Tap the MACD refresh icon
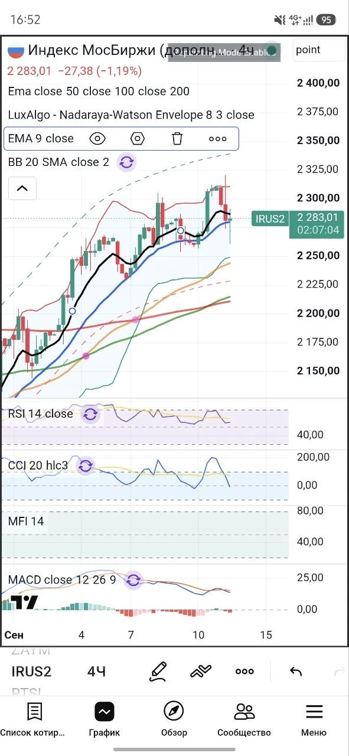 coord(133,580)
